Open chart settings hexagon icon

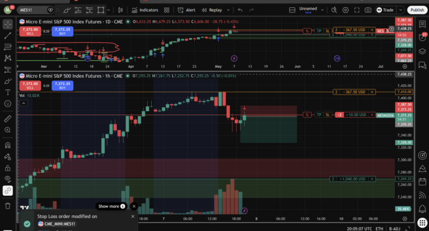pyautogui.click(x=346, y=10)
